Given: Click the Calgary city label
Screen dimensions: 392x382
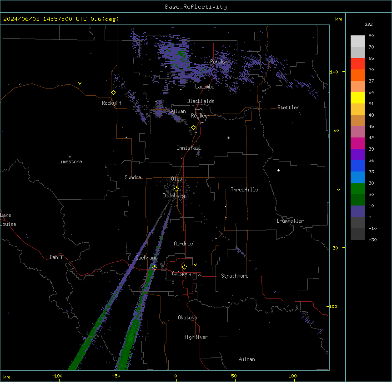Looking at the screenshot, I should pos(181,274).
